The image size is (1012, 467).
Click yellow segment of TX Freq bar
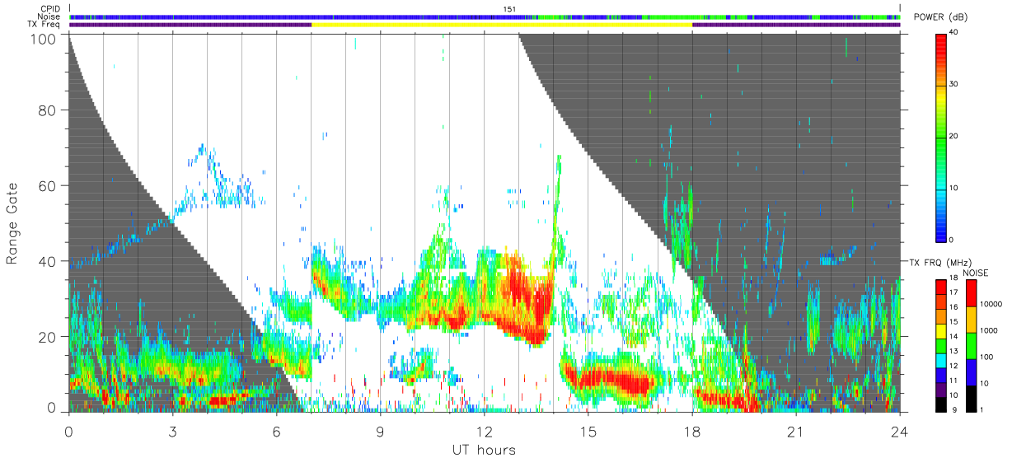tap(501, 25)
